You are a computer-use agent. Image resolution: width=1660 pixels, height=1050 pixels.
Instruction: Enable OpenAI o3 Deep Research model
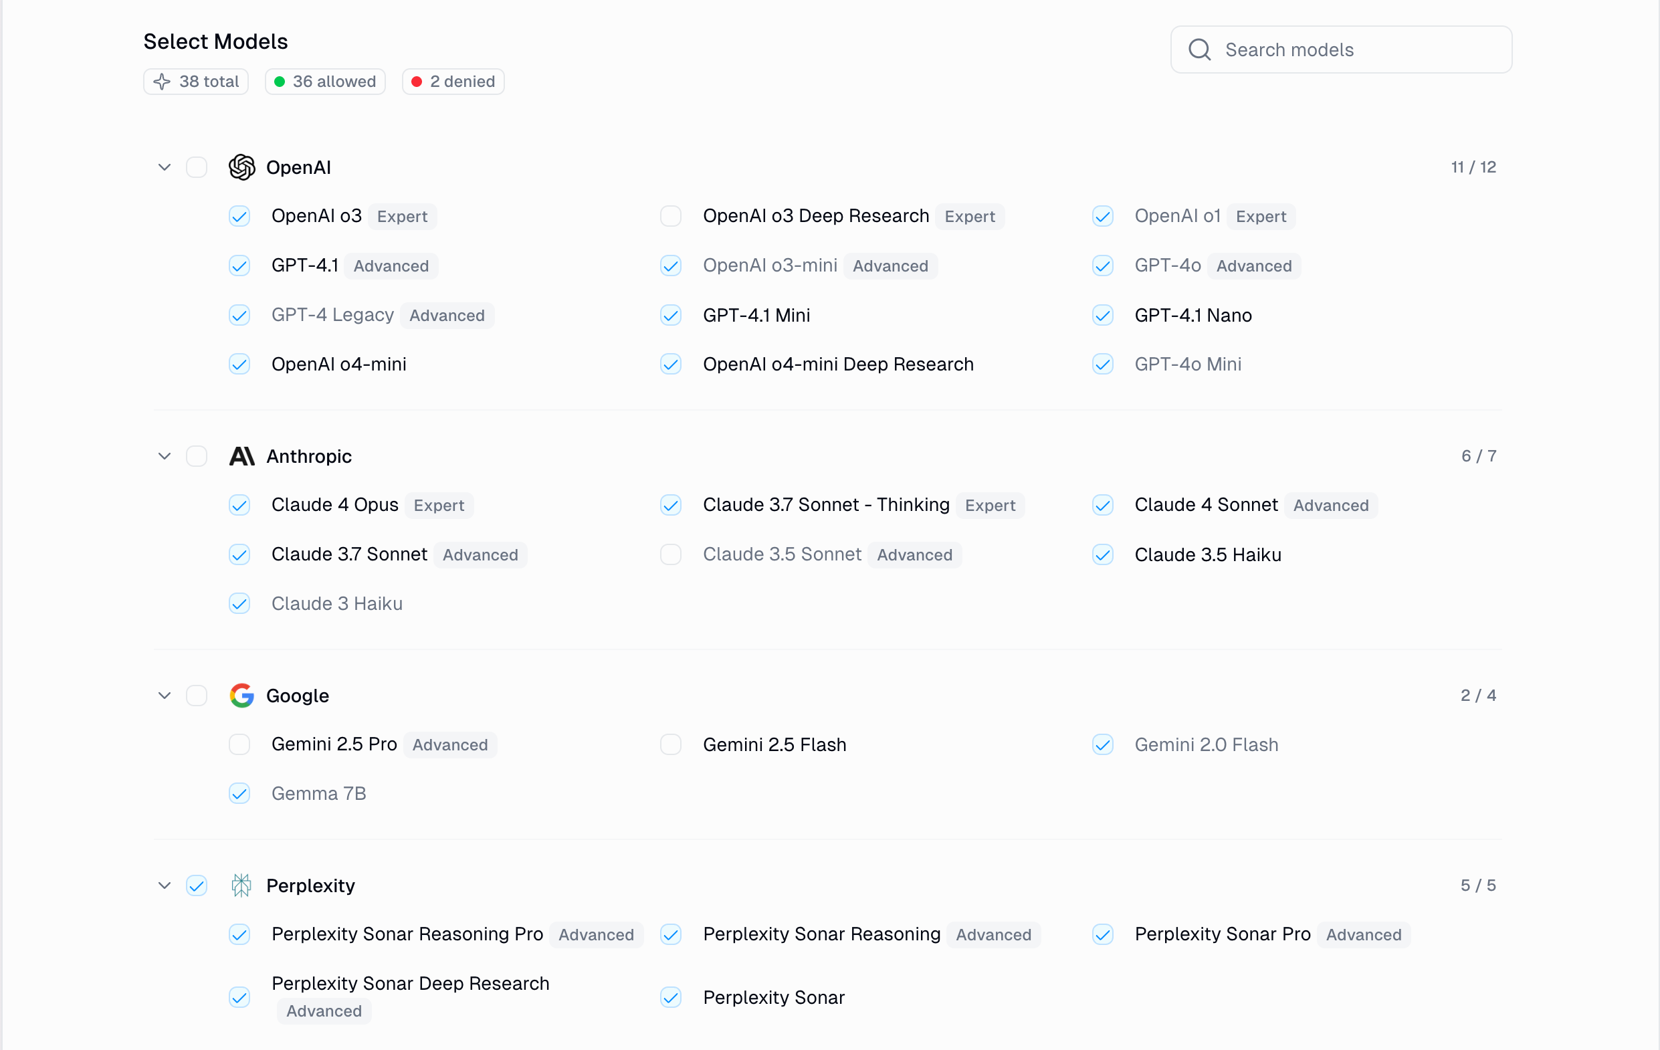tap(671, 217)
